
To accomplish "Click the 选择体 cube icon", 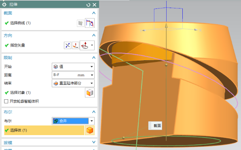I will coord(90,130).
